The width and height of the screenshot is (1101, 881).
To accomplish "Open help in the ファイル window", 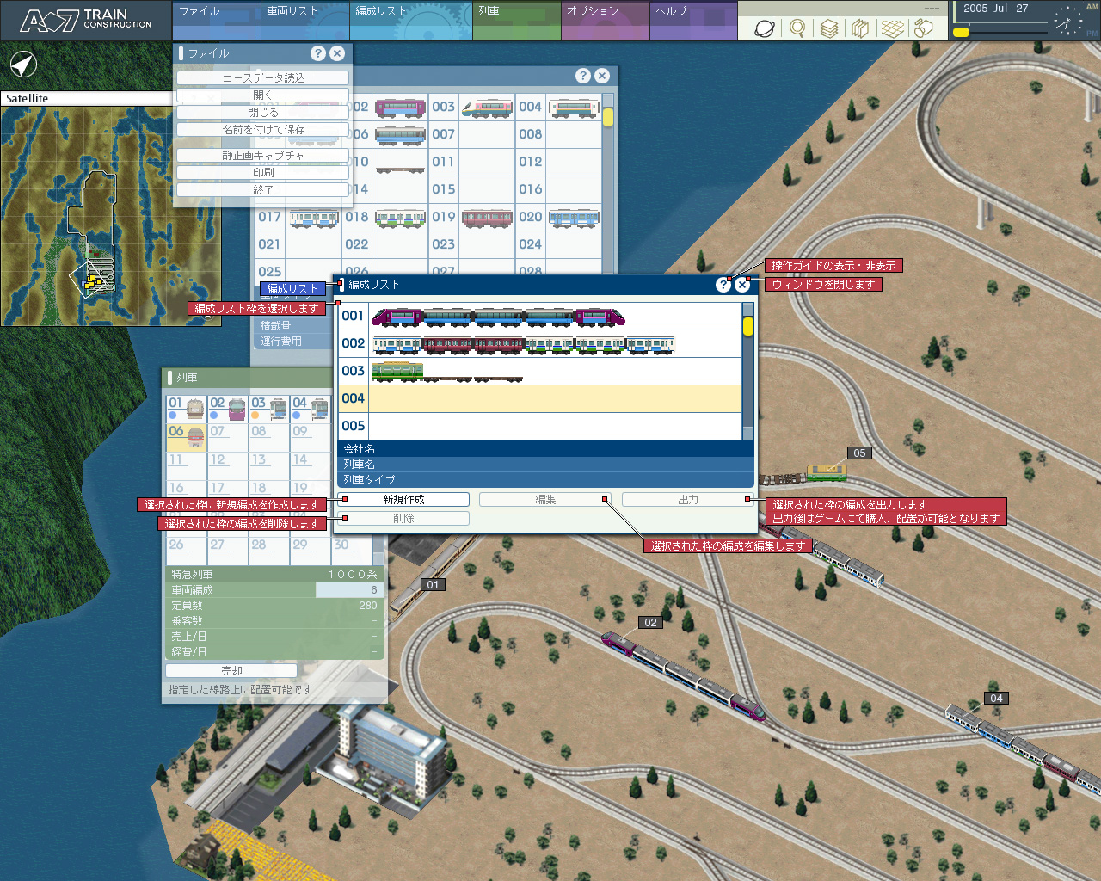I will tap(318, 53).
